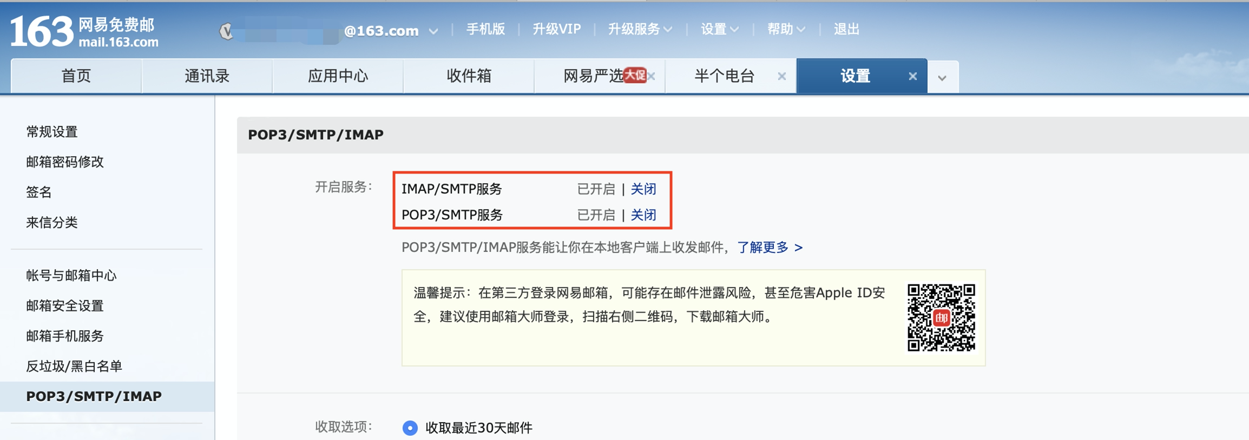Click the 手机版 link

point(485,29)
